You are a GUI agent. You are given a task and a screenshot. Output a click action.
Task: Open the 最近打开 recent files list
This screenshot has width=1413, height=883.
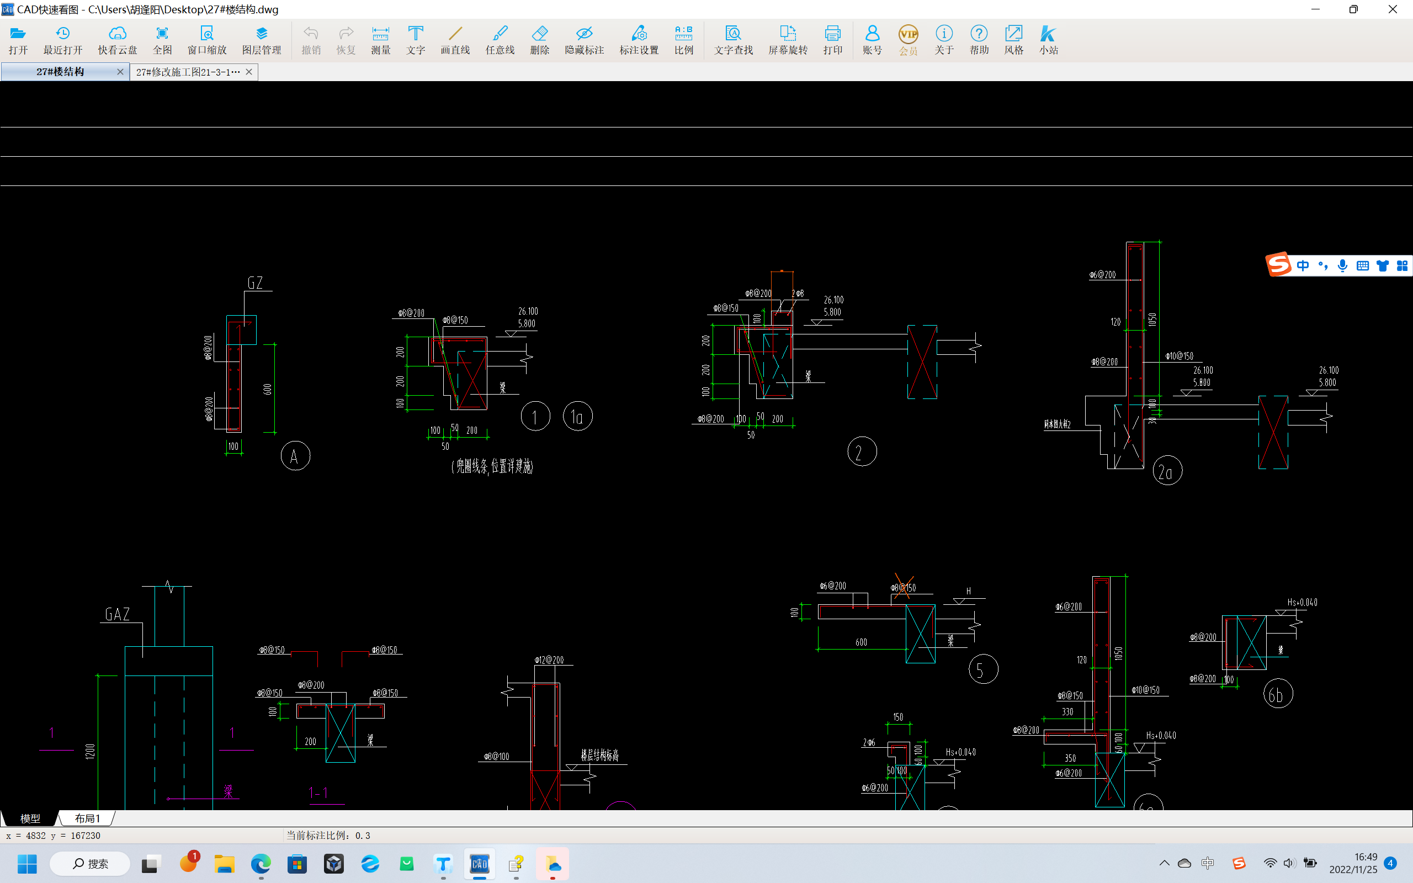pyautogui.click(x=62, y=40)
